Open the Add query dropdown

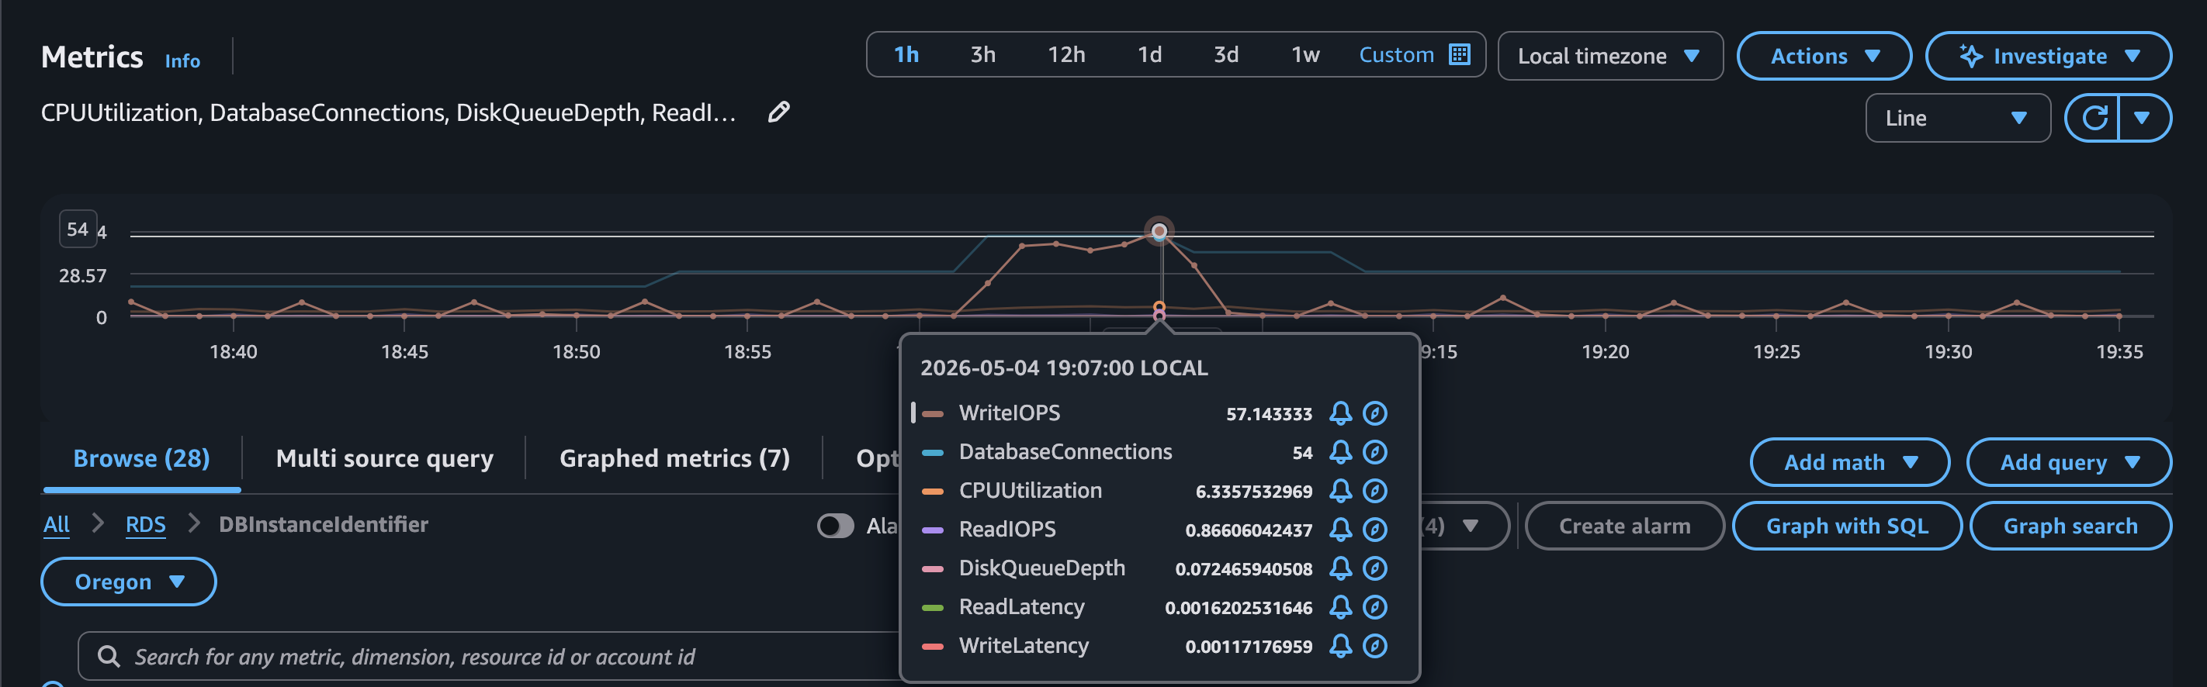pos(2068,463)
